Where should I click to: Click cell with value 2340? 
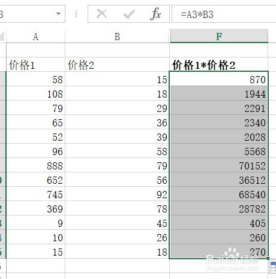[219, 122]
